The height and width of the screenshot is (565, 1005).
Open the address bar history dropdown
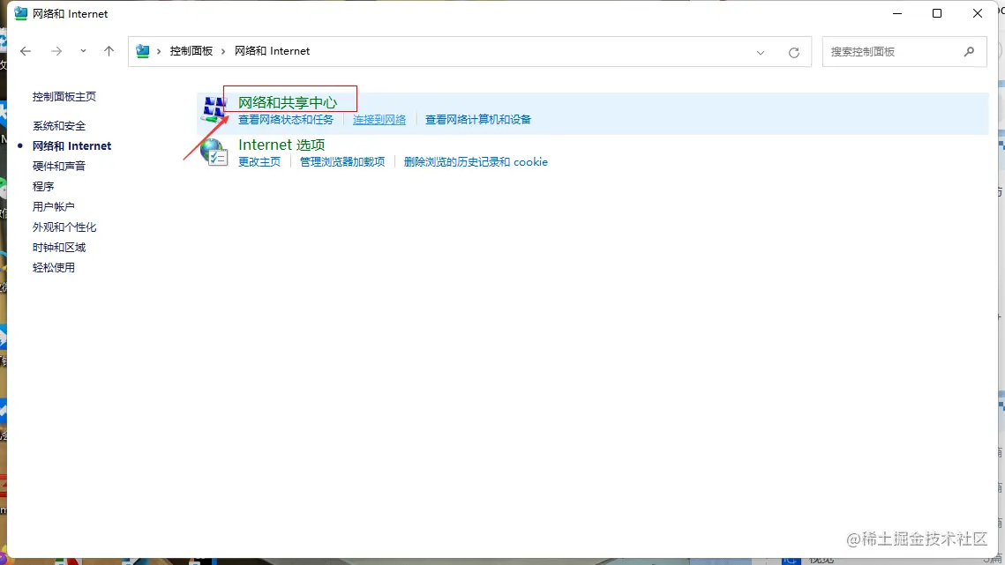click(761, 53)
